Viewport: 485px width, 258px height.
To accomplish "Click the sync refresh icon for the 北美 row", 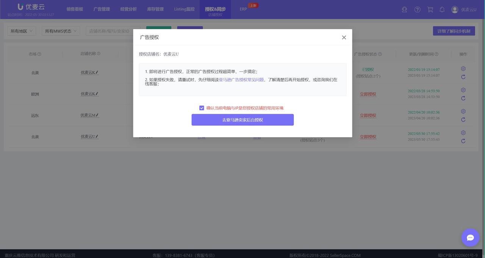I will pos(463,77).
